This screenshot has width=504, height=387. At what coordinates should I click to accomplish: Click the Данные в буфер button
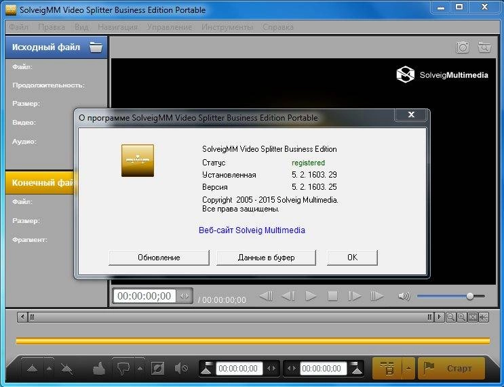tap(266, 258)
